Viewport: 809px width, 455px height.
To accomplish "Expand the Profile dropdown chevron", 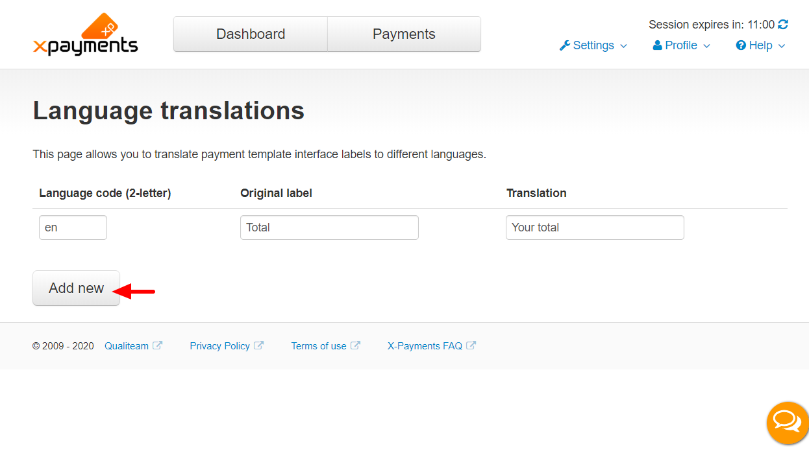I will (x=706, y=46).
